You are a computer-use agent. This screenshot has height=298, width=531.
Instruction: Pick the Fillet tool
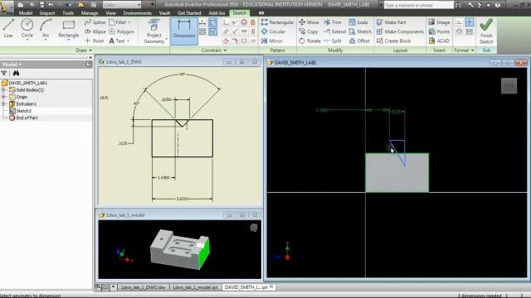pos(118,22)
